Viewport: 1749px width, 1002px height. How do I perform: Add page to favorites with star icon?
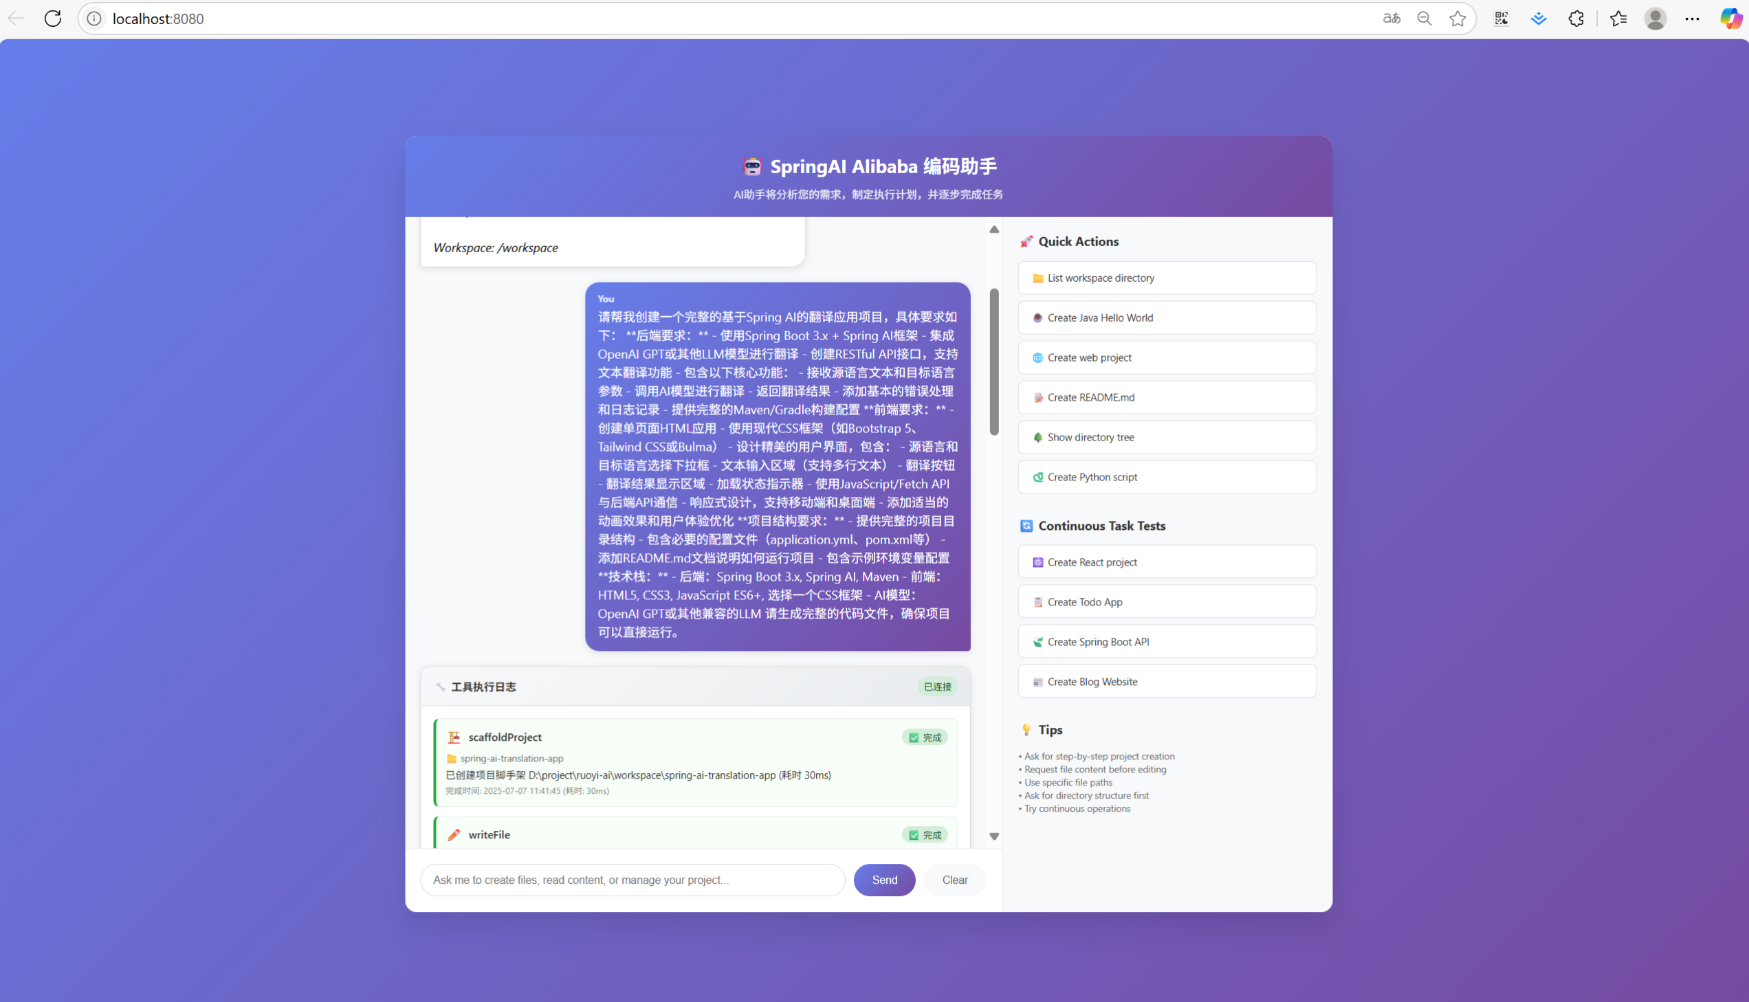(1457, 19)
